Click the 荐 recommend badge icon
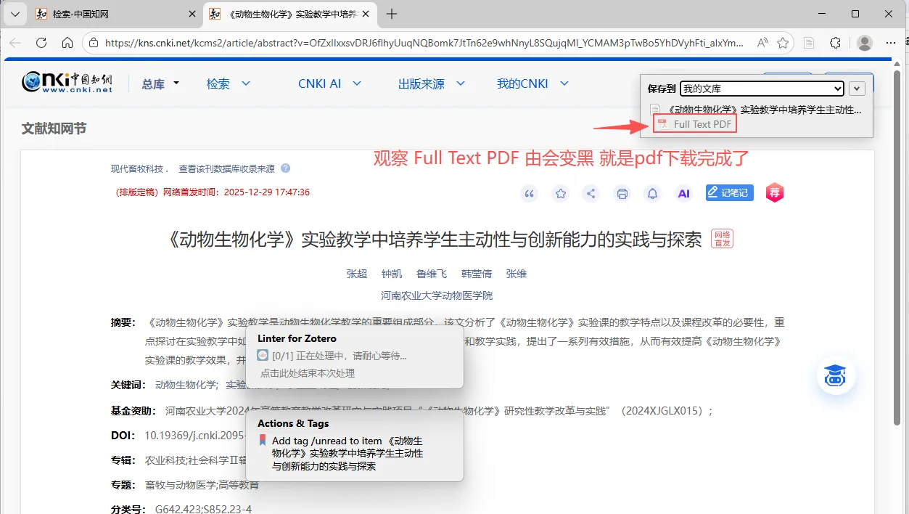The height and width of the screenshot is (514, 909). click(x=774, y=192)
